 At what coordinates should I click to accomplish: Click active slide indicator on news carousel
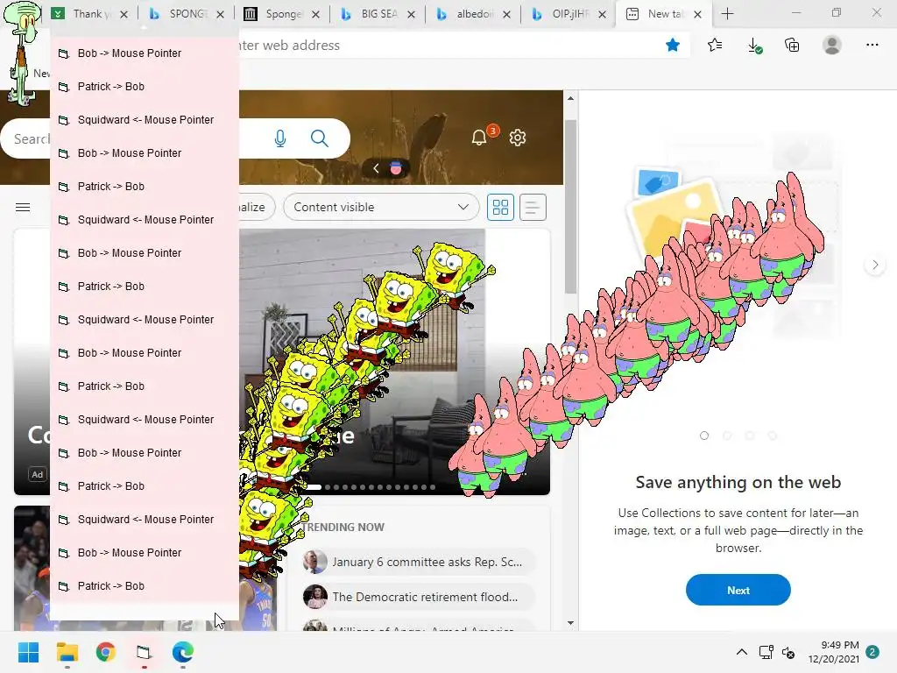tap(313, 487)
